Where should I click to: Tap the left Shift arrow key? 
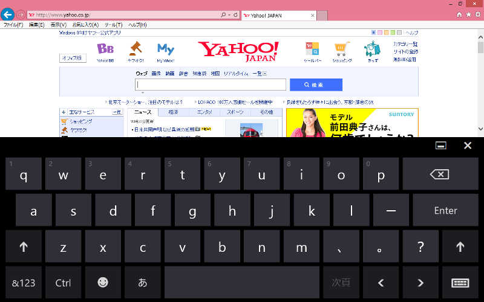coord(24,246)
